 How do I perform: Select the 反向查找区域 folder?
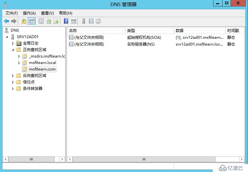[35, 76]
